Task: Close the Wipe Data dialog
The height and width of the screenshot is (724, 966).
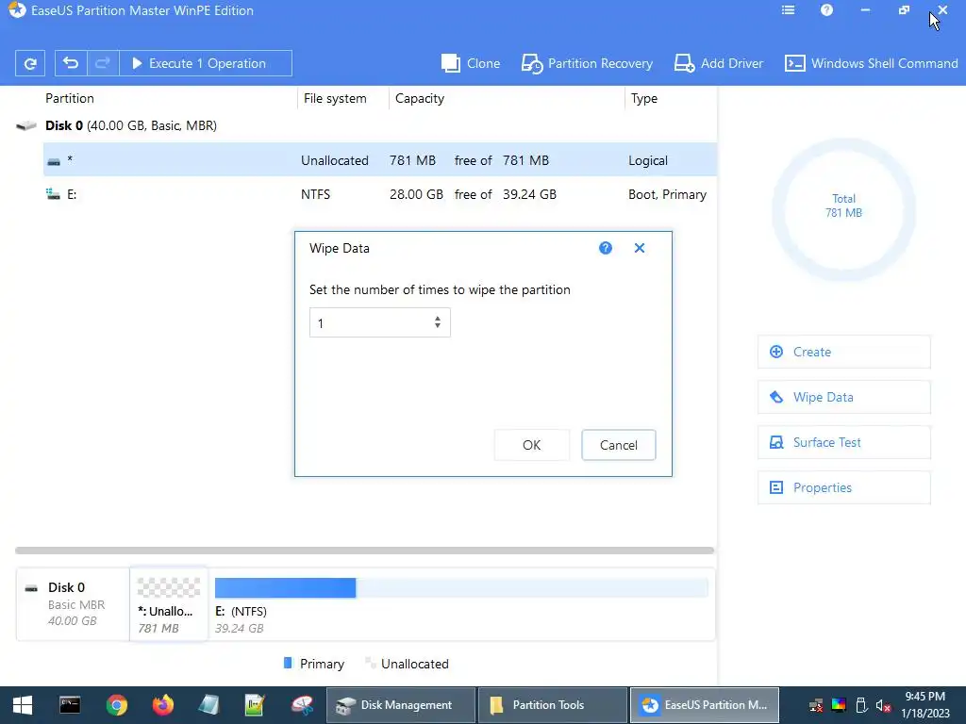Action: pos(640,248)
